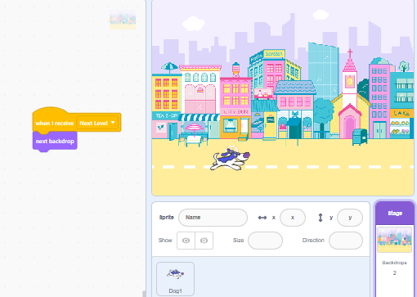The height and width of the screenshot is (297, 417).
Task: Click the 'Show' label text
Action: [x=165, y=241]
